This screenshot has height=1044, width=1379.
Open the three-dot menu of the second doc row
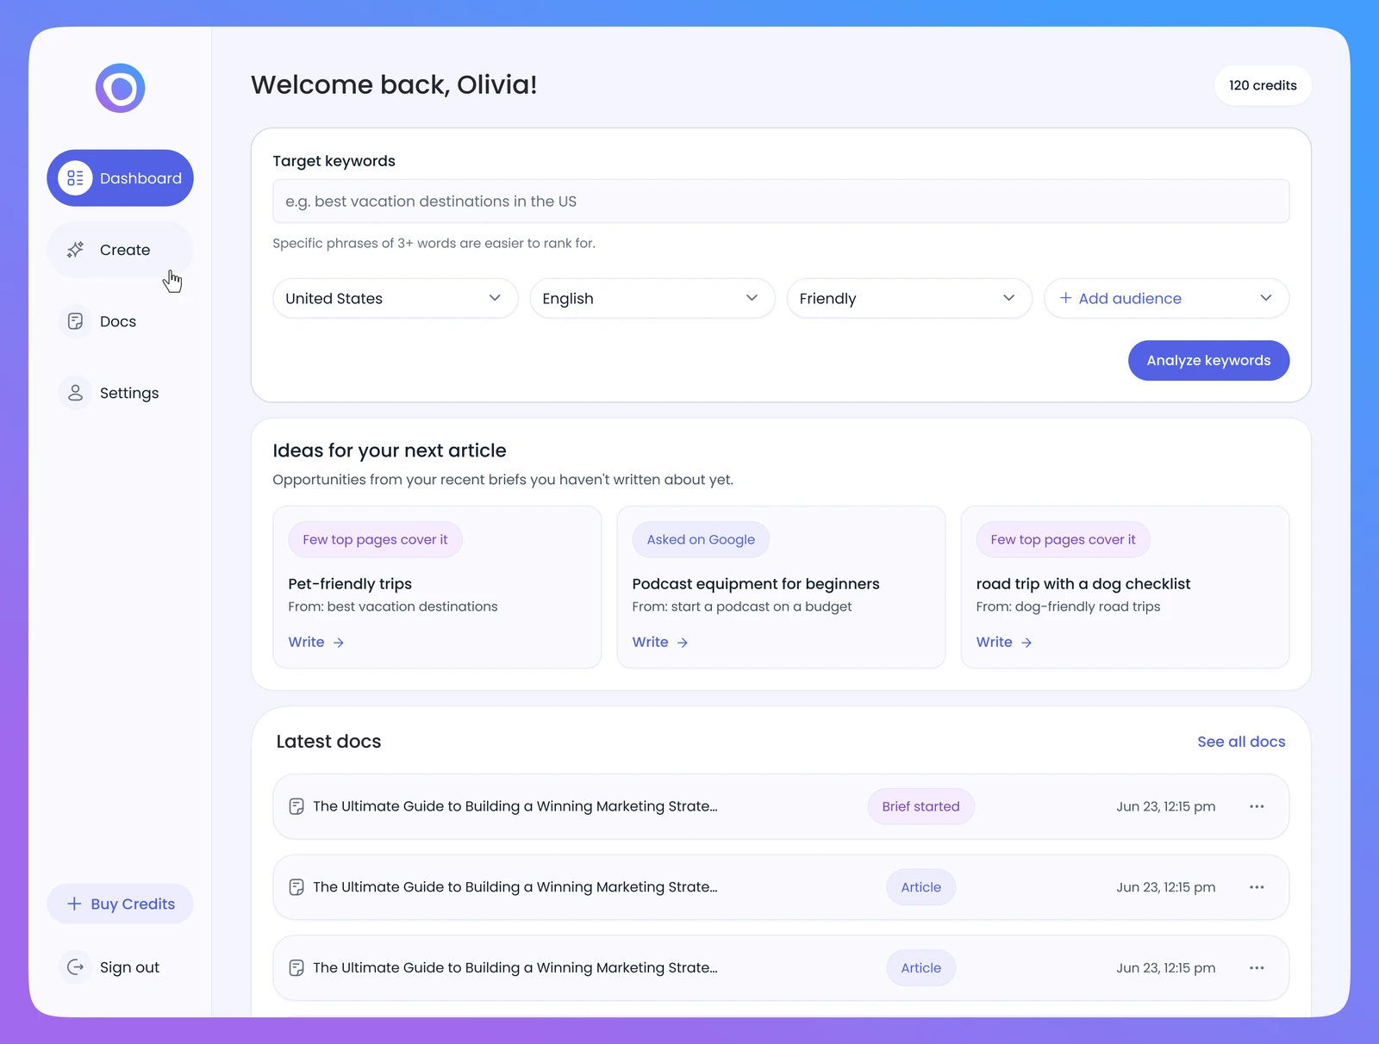tap(1257, 887)
